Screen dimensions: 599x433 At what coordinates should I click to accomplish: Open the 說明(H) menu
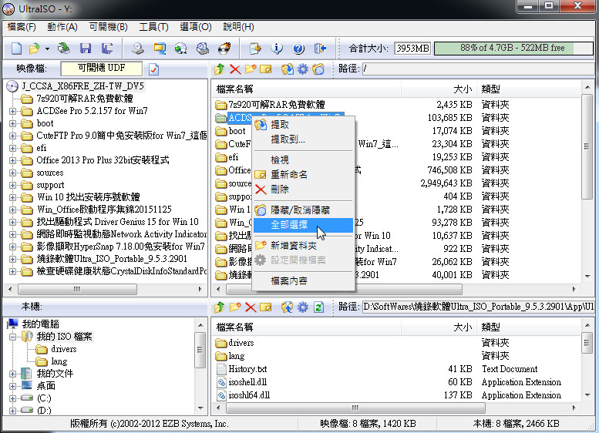(238, 27)
